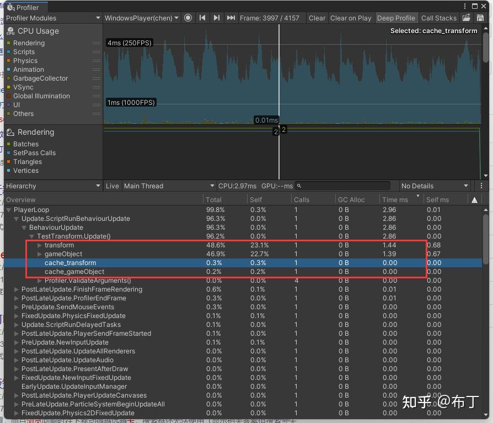
Task: Toggle Rendering category color in CPU chart
Action: (9, 43)
